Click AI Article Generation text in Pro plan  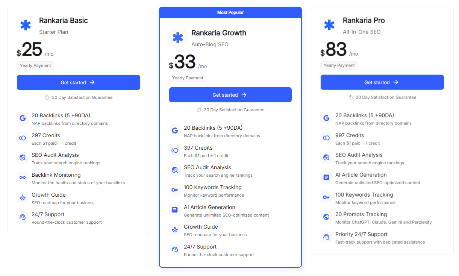click(361, 175)
